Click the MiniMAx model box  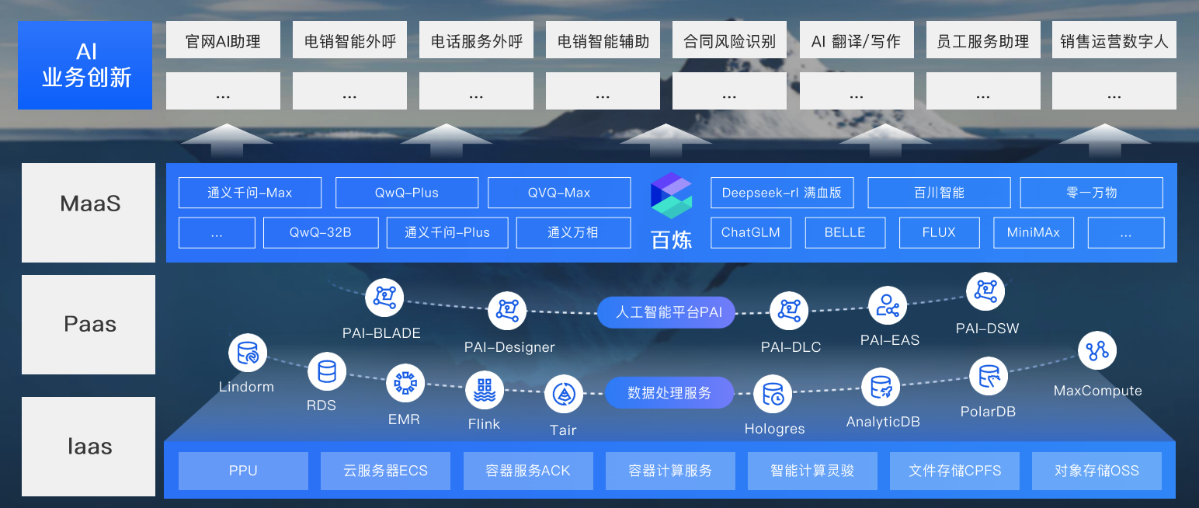tap(1034, 232)
